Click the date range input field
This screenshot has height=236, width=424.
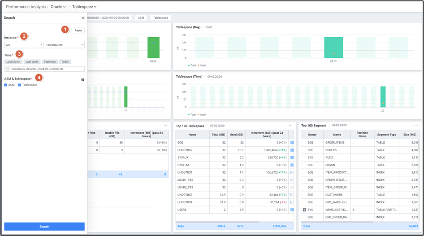(x=45, y=69)
